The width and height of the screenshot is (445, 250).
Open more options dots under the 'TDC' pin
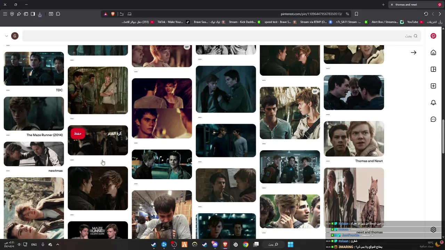click(x=8, y=90)
